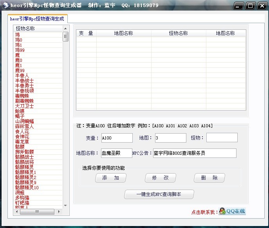Click 一键生成NPC查询脚本 button
The height and width of the screenshot is (228, 269).
159,194
